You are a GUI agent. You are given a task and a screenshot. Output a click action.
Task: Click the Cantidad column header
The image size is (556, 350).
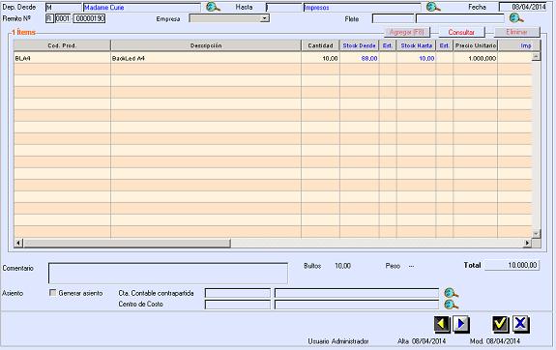(321, 45)
